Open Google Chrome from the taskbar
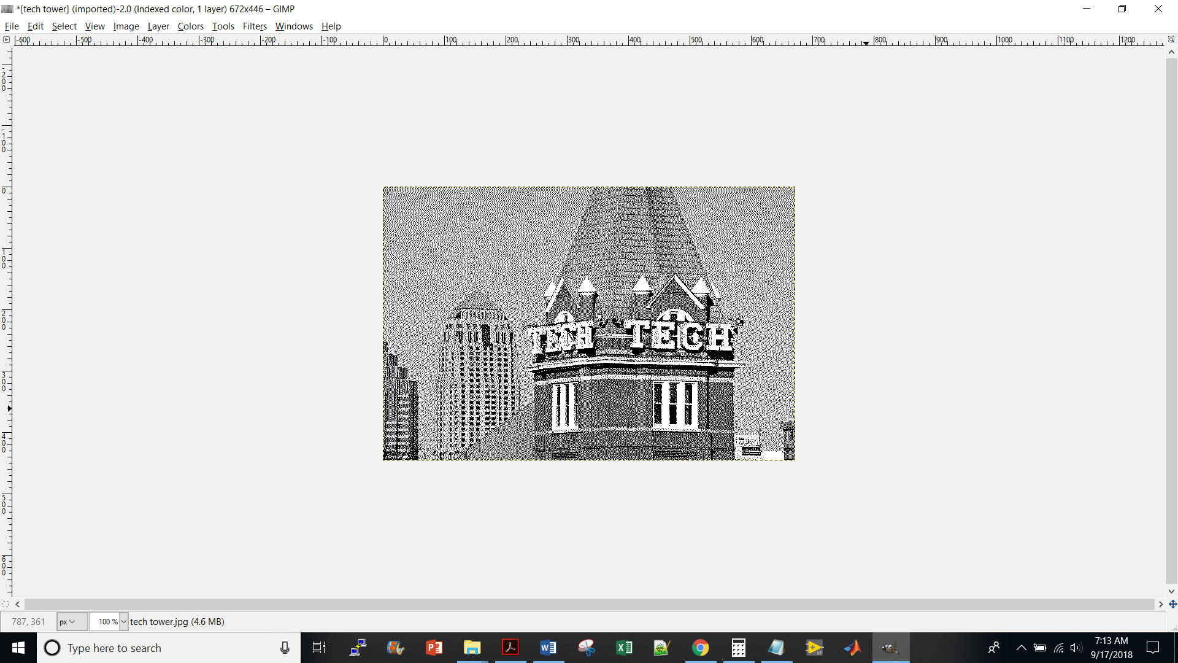Image resolution: width=1178 pixels, height=663 pixels. pos(700,648)
